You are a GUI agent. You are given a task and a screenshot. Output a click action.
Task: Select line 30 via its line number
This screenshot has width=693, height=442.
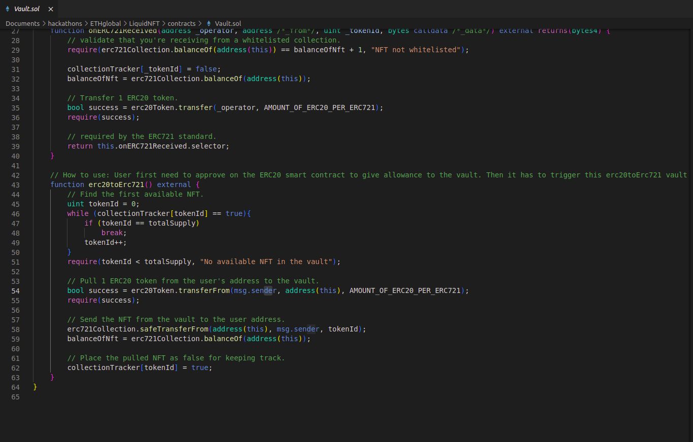pos(15,59)
